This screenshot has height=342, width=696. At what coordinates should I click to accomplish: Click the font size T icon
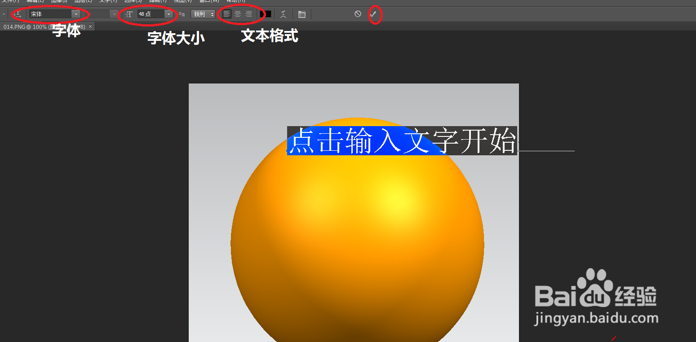click(x=129, y=14)
